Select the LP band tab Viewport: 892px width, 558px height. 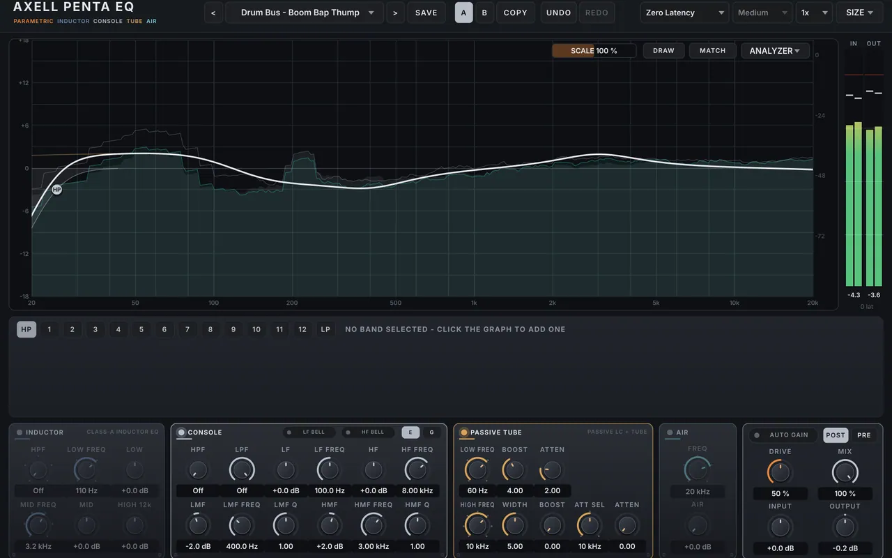click(x=325, y=329)
